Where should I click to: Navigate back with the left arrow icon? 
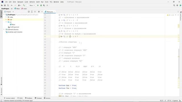click(12, 5)
